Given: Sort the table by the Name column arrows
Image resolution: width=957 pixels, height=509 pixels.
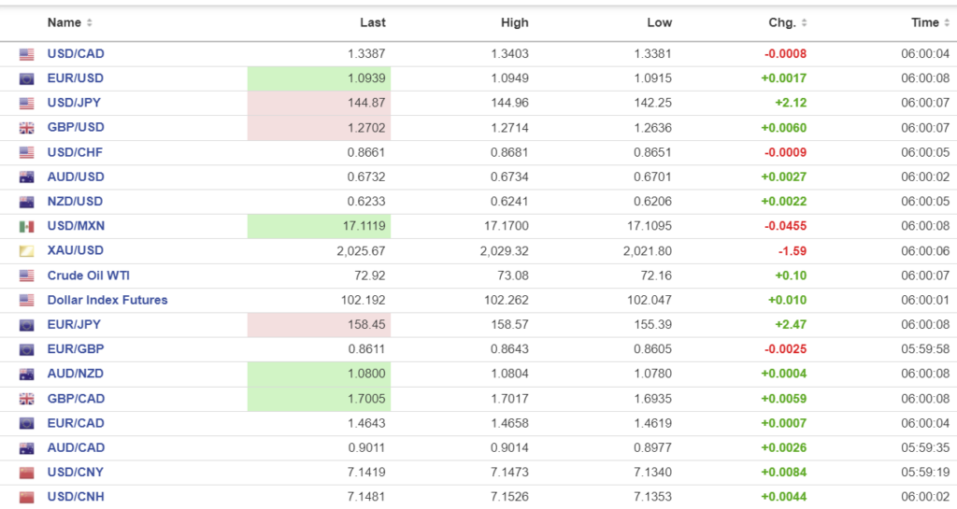Looking at the screenshot, I should [x=90, y=22].
